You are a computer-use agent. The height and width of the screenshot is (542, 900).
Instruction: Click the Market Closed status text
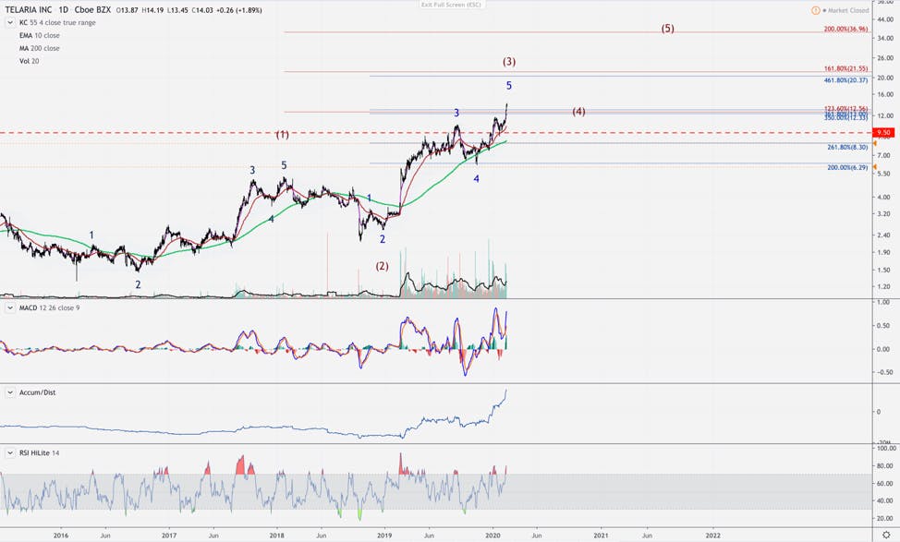point(848,10)
